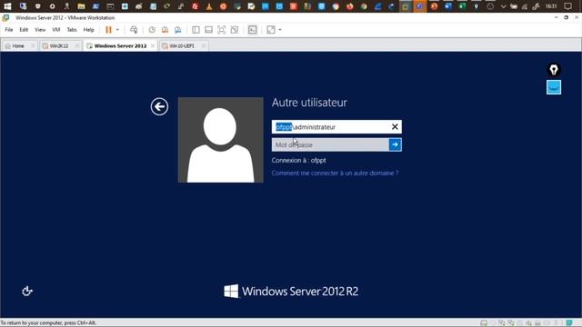Viewport: 582px width, 327px height.
Task: Click the stretch guest display icon
Action: click(x=271, y=30)
